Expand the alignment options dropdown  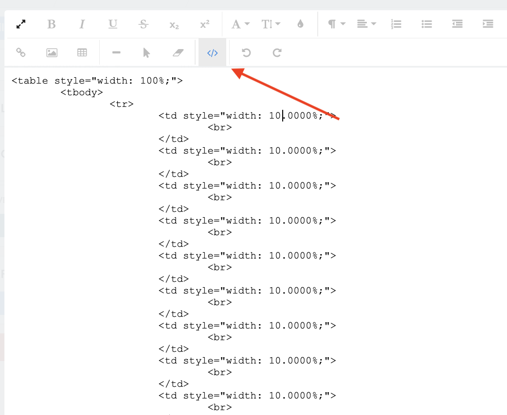click(x=366, y=24)
